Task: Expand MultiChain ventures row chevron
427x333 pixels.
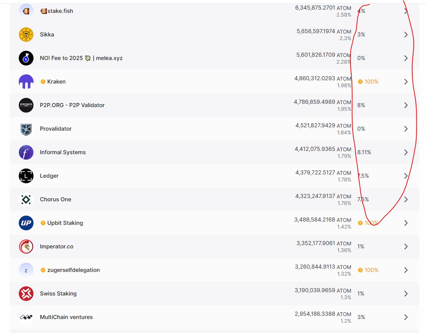Action: click(x=406, y=317)
